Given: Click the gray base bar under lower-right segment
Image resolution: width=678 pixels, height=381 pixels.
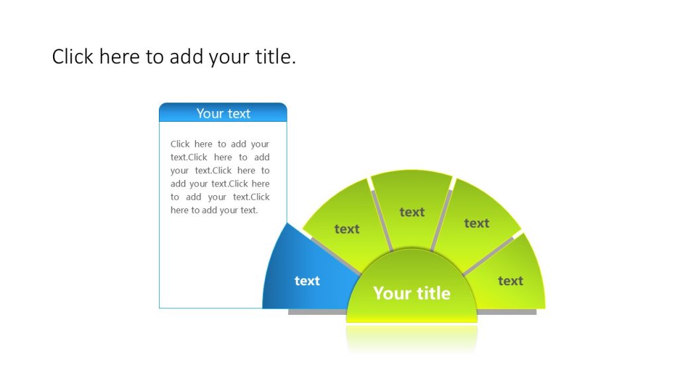Looking at the screenshot, I should (507, 312).
